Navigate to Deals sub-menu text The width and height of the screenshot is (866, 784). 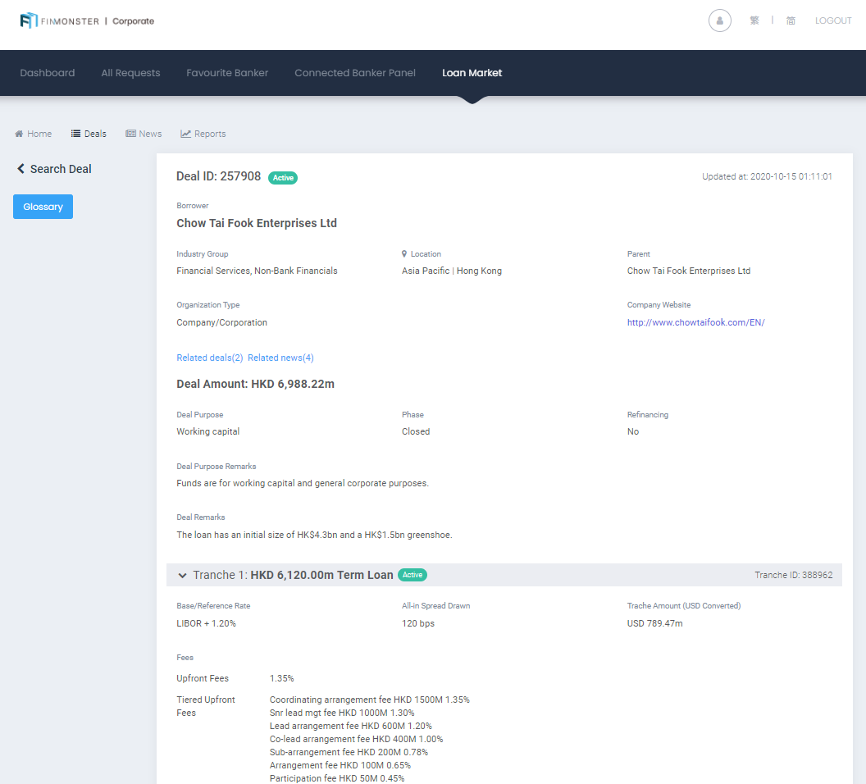coord(95,134)
